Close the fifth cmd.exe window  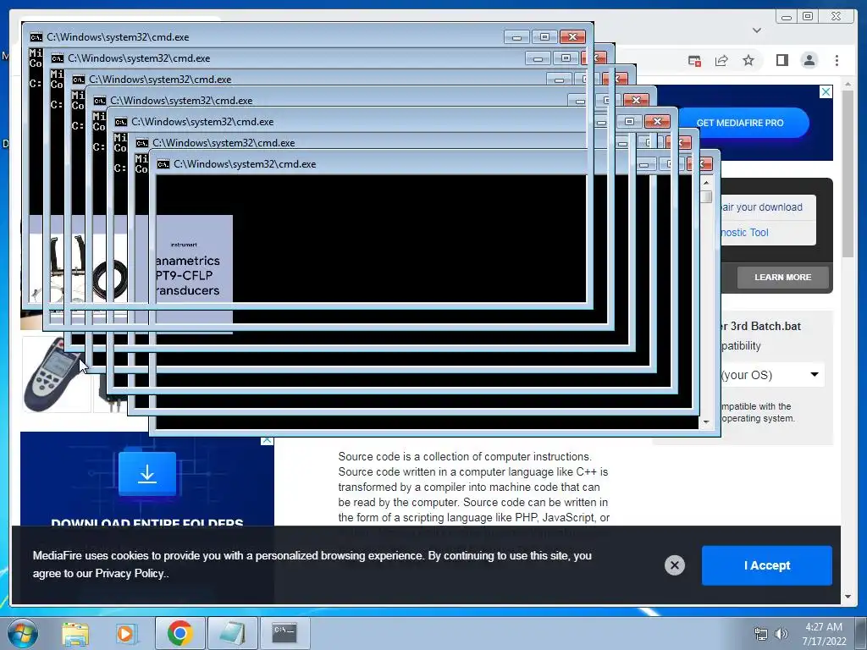(x=657, y=122)
